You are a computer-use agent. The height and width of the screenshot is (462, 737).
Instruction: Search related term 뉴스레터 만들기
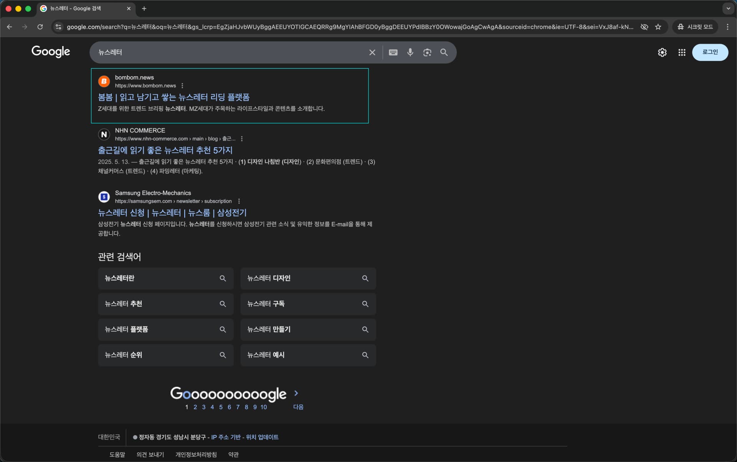(x=308, y=330)
